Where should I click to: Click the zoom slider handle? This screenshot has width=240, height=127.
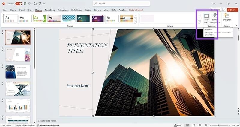click(218, 126)
